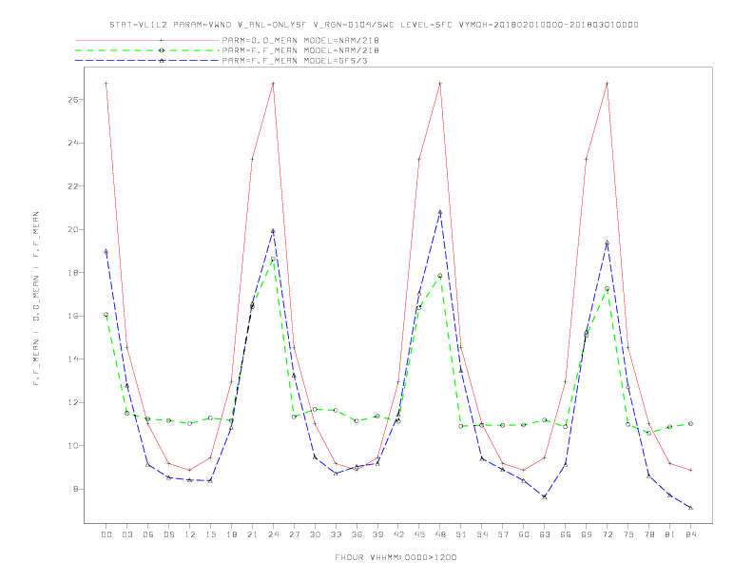
Task: Click red line peak marker at hour 48
Action: click(x=440, y=84)
